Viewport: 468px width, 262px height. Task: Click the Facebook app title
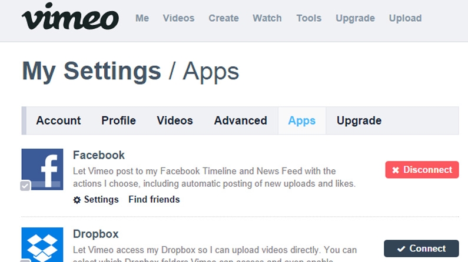pos(99,155)
